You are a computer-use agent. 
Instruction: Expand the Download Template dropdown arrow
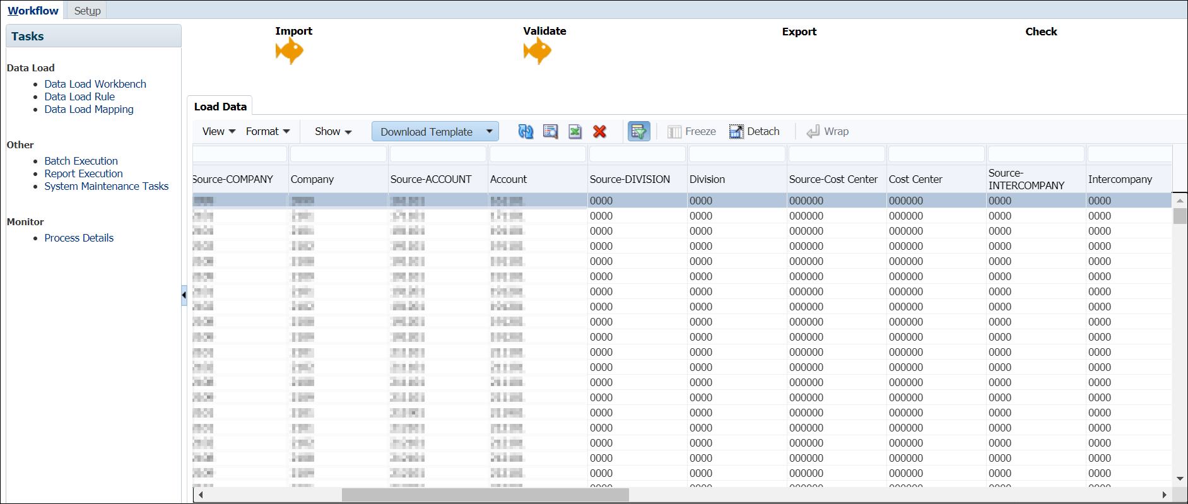(x=489, y=131)
